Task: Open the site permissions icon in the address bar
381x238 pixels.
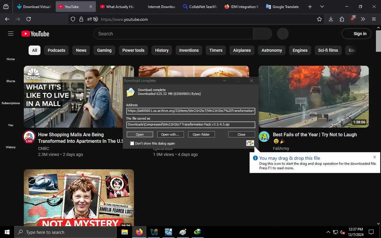Action: coord(89,19)
